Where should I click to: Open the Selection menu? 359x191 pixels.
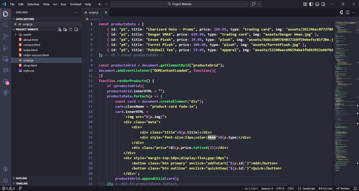(x=33, y=4)
